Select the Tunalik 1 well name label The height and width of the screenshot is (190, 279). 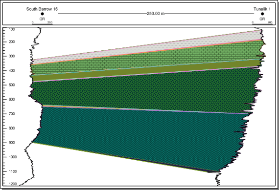(262, 9)
